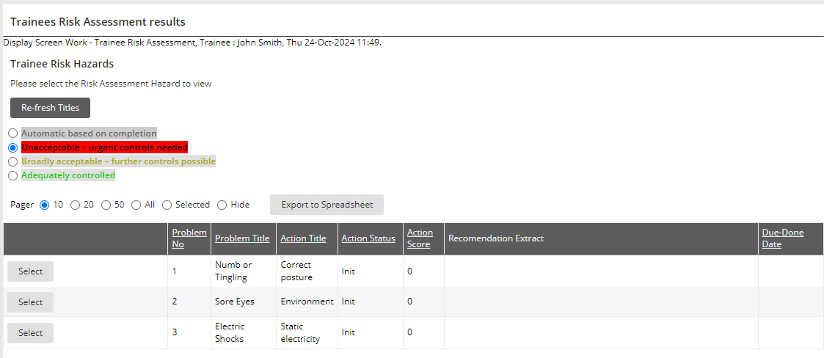
Task: Click the Re-fresh Titles button
Action: point(50,108)
